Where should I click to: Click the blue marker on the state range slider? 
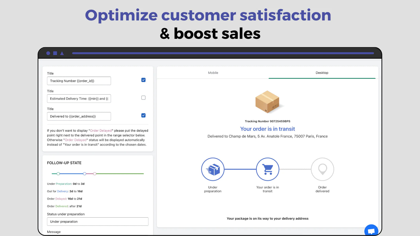pos(84,174)
